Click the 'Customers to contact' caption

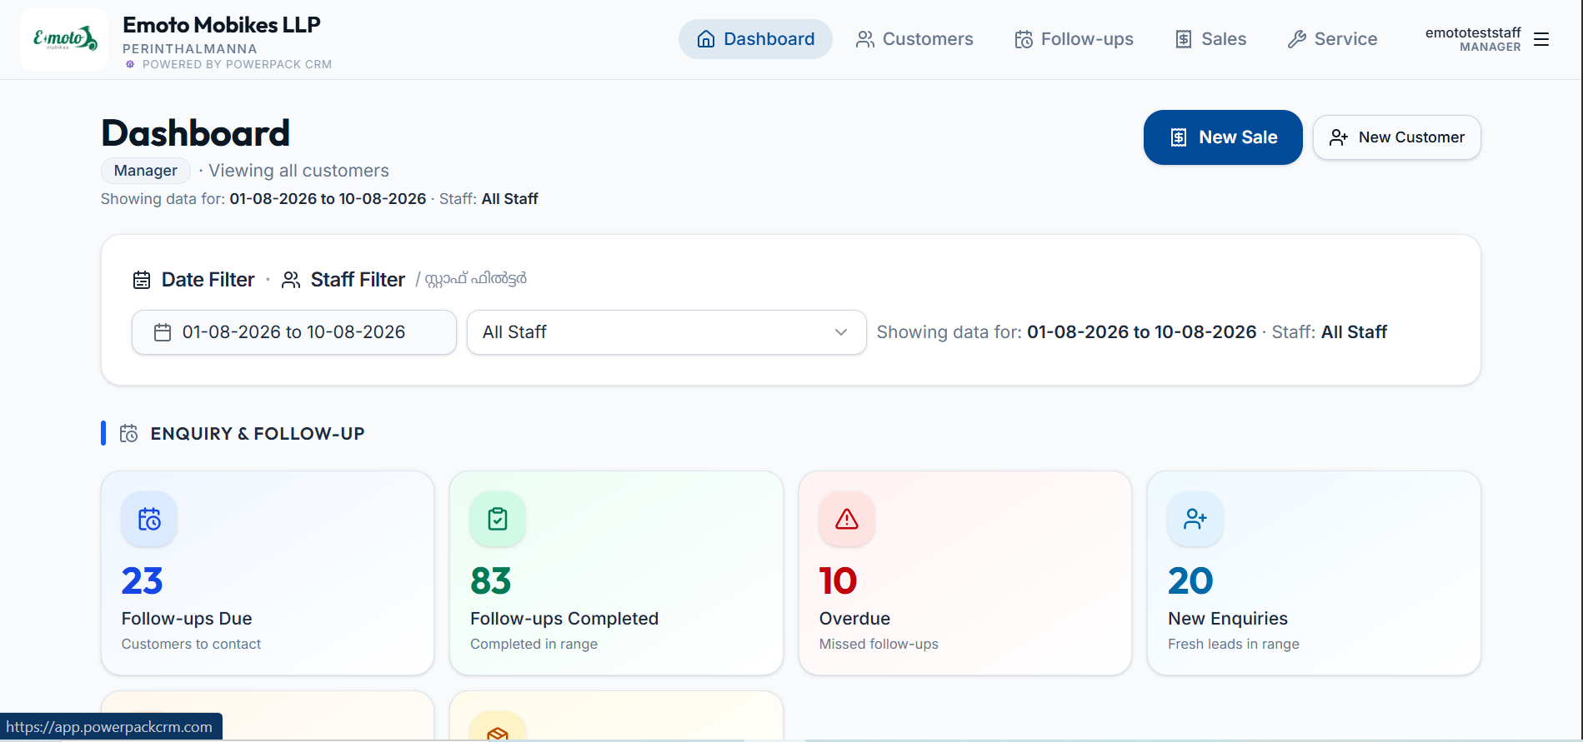(x=191, y=644)
